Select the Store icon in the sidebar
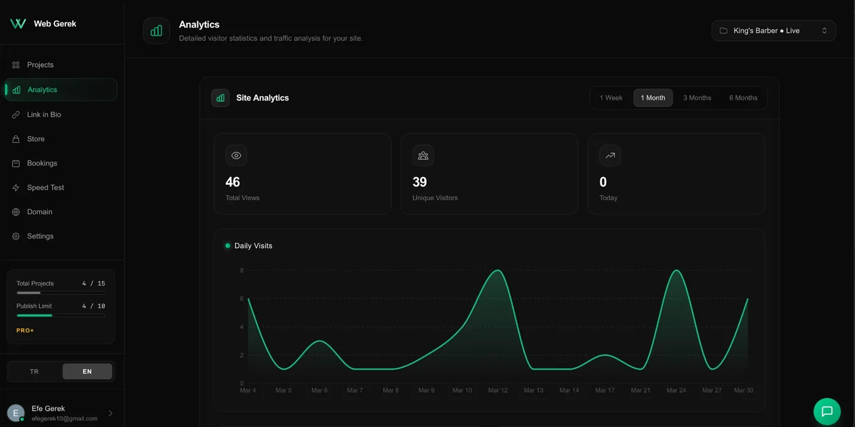The height and width of the screenshot is (427, 855). (x=15, y=138)
